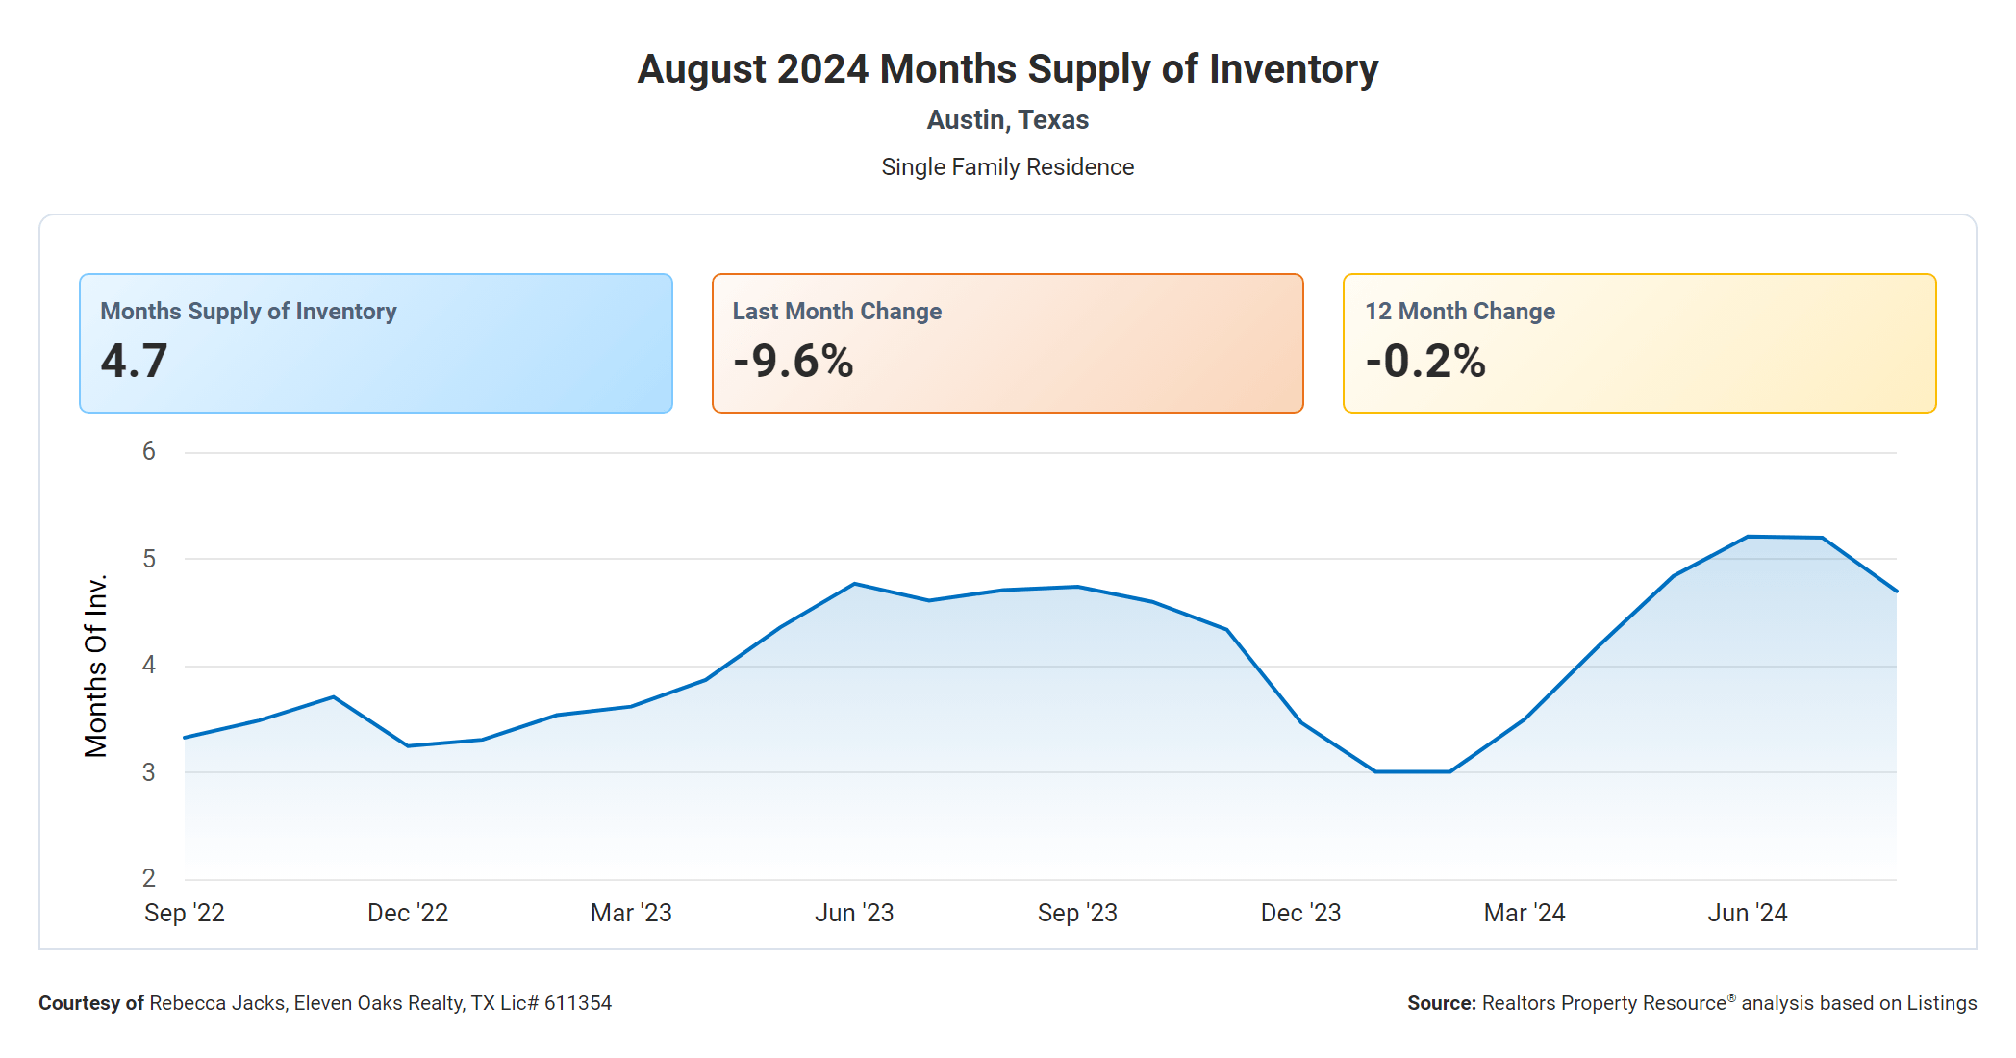Click the 12 Month Change card
Viewport: 2016px width, 1058px height.
coord(1639,343)
